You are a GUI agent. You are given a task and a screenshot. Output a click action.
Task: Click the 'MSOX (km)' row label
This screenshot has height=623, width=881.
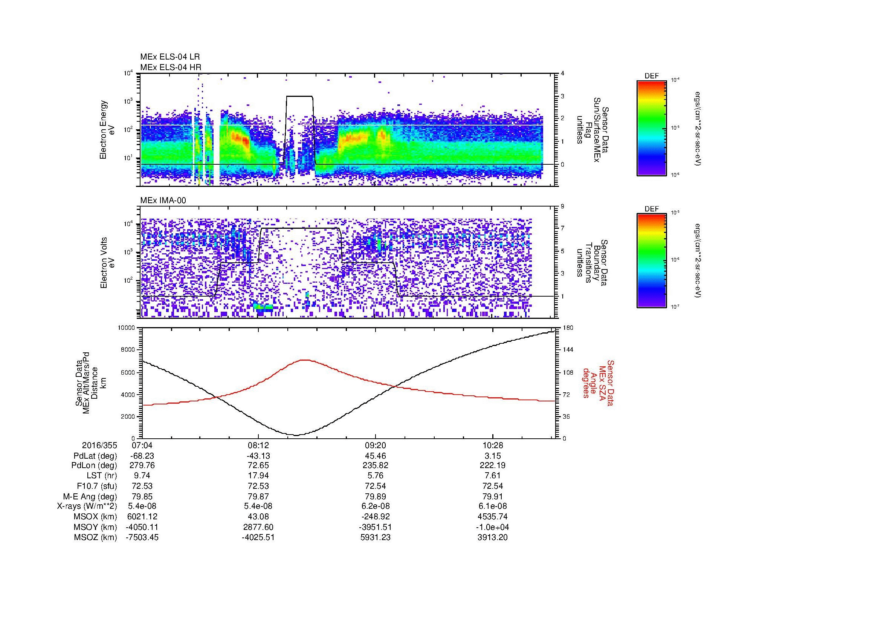pyautogui.click(x=95, y=517)
